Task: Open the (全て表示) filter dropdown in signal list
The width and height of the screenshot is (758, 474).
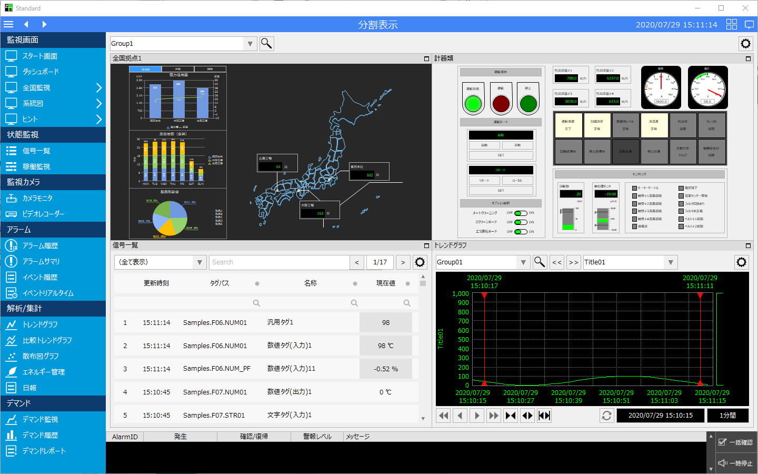Action: (x=199, y=262)
